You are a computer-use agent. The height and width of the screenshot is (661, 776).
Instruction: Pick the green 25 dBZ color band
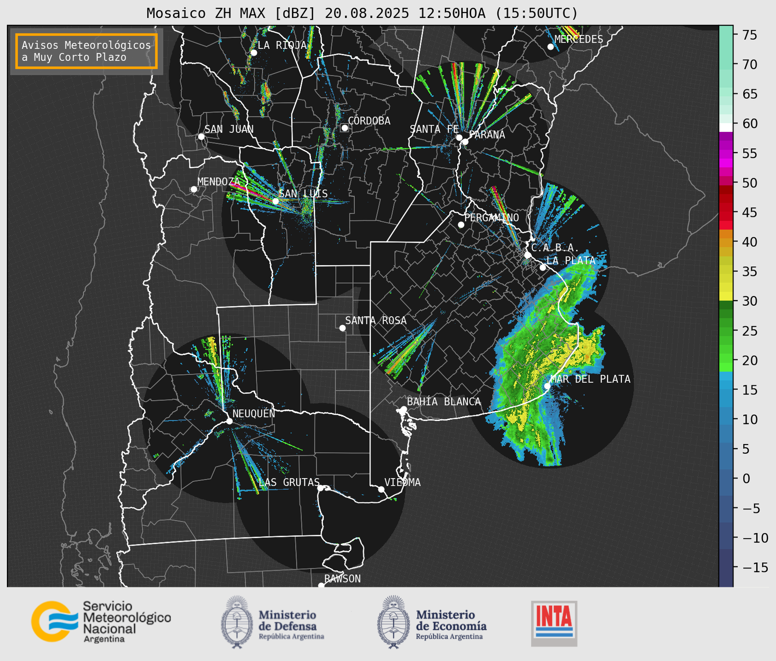726,331
